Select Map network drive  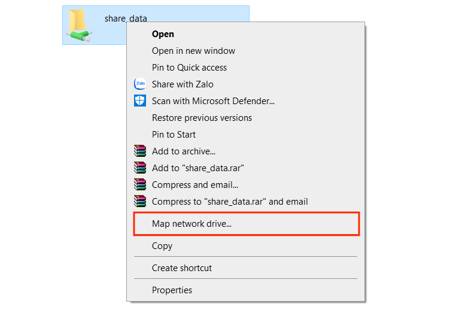tap(191, 224)
